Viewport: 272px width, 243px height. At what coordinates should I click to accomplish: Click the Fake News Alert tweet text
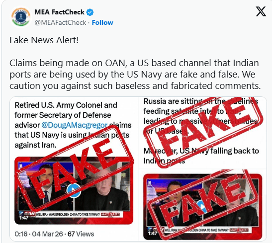[x=44, y=40]
